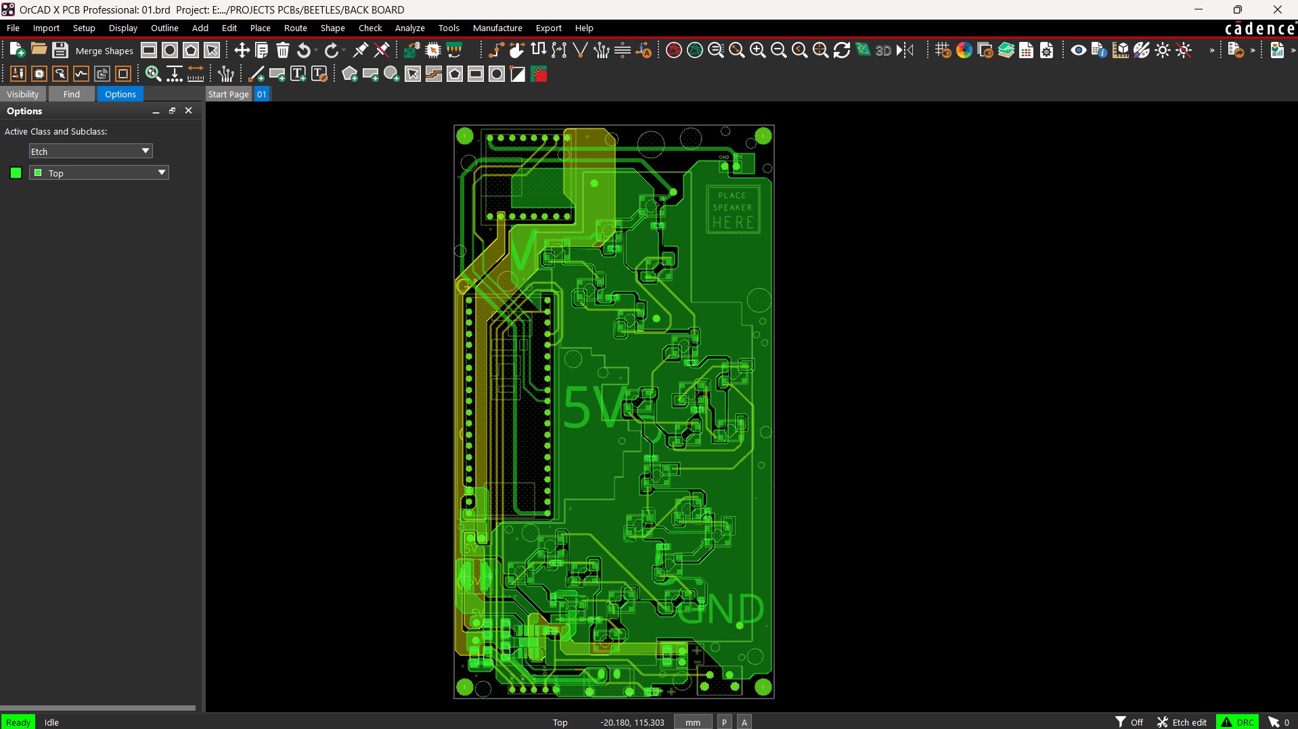Expand the Undo history dropdown arrow
The image size is (1298, 729).
click(x=316, y=51)
